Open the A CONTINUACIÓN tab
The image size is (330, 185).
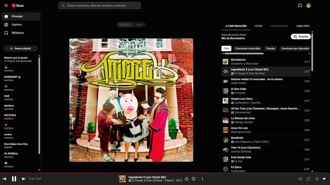(x=236, y=26)
